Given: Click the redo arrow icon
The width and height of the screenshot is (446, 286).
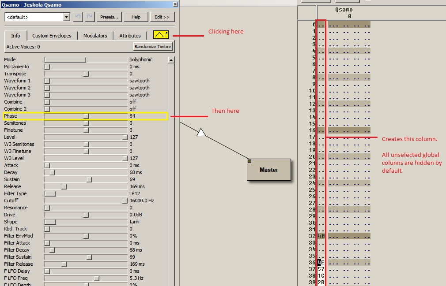Looking at the screenshot, I should pos(89,17).
